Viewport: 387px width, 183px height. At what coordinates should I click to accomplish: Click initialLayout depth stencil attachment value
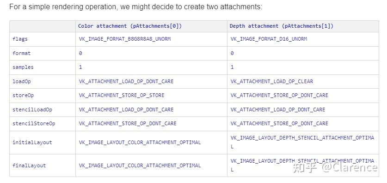click(302, 142)
